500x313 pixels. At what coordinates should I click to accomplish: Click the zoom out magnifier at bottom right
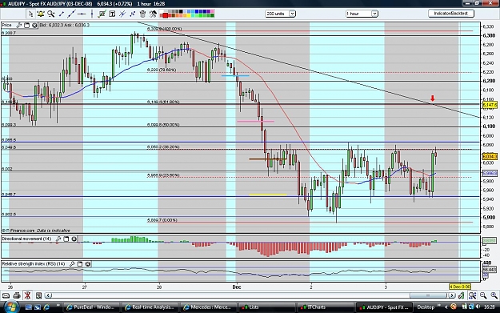point(483,295)
